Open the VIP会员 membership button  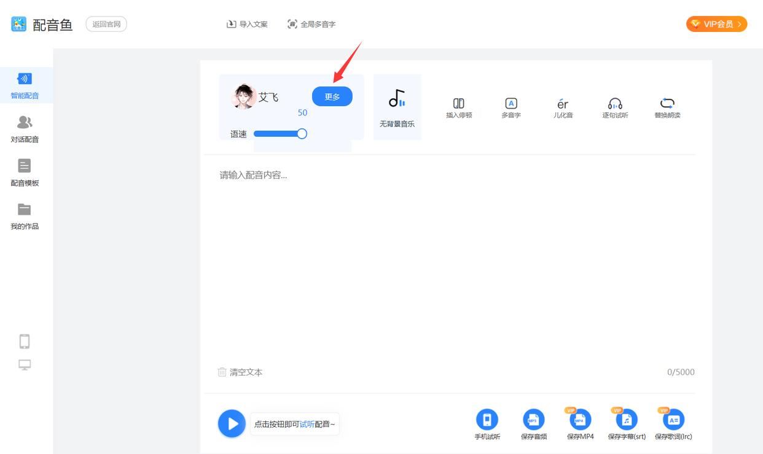[x=716, y=24]
